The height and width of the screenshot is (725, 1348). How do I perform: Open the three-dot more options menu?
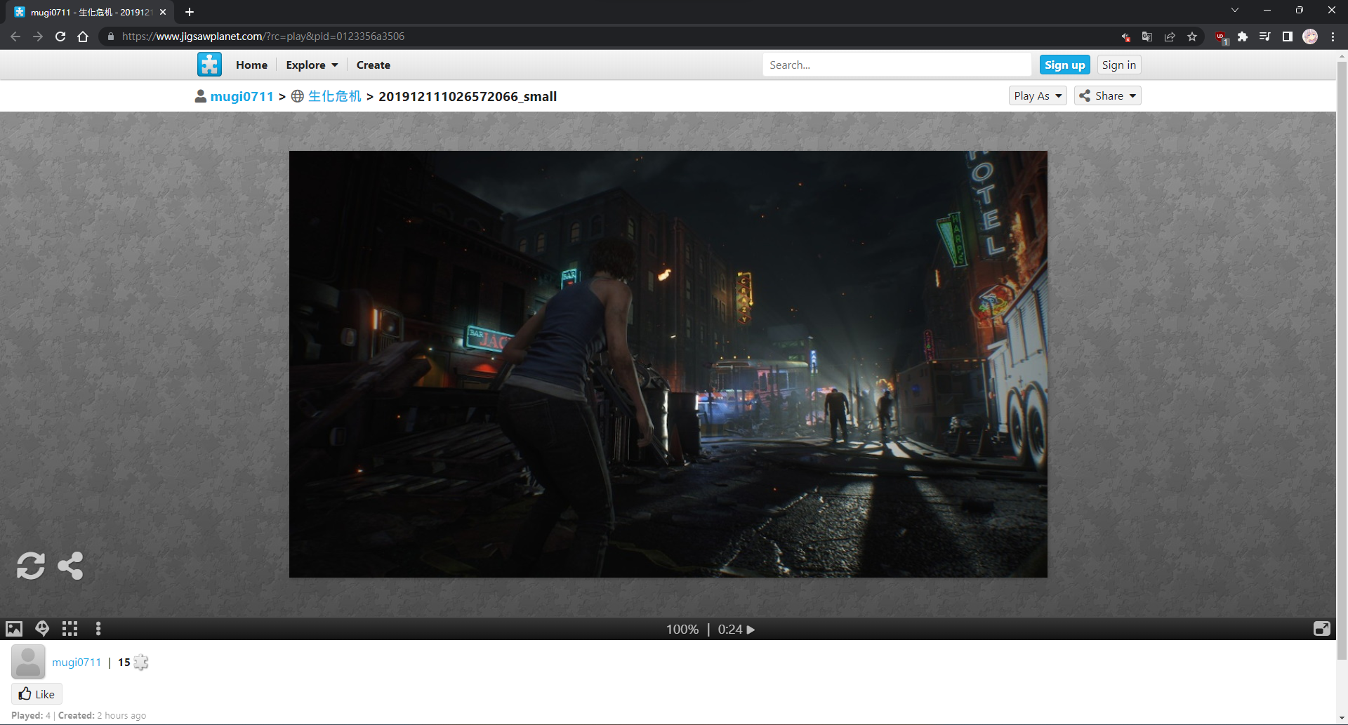[98, 629]
